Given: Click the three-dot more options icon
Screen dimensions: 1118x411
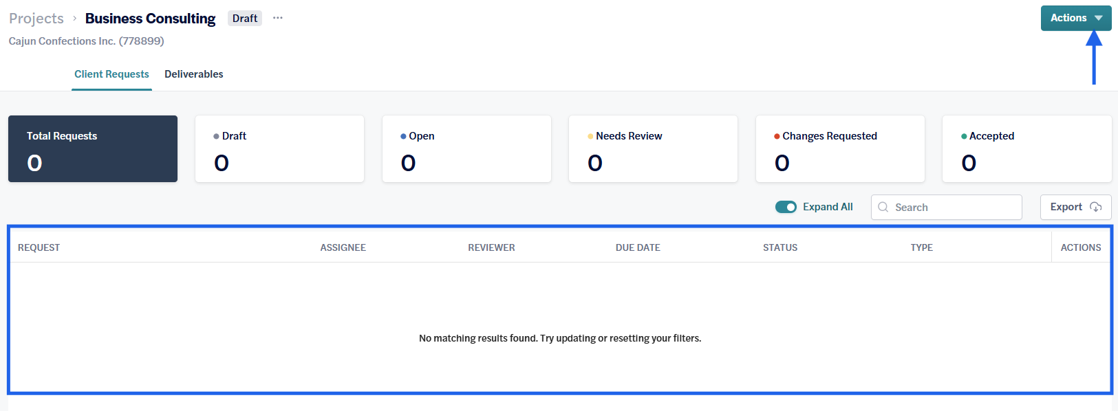Looking at the screenshot, I should tap(277, 18).
